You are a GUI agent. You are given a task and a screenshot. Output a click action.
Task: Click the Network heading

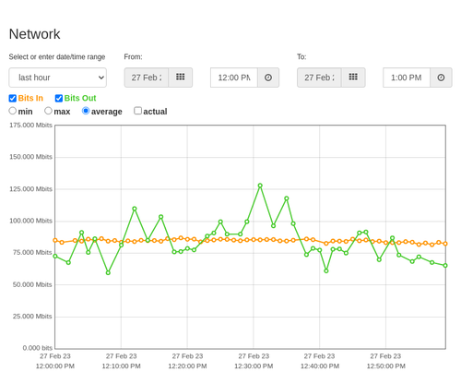coord(34,34)
